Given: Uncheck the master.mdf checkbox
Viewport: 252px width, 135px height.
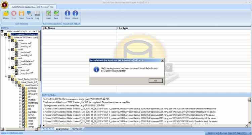Looking at the screenshot, I should [16, 43].
